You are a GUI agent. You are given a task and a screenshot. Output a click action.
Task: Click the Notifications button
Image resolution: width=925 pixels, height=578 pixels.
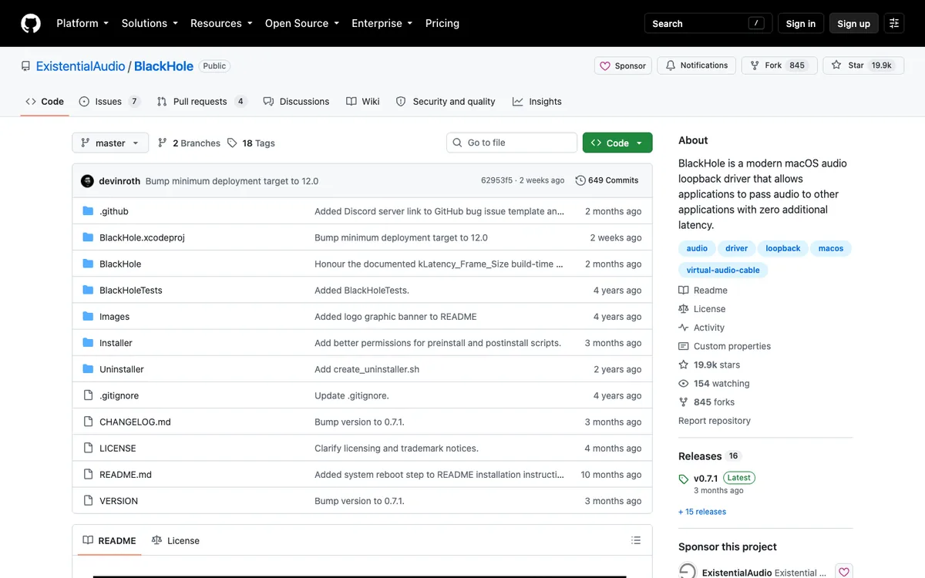pyautogui.click(x=697, y=66)
